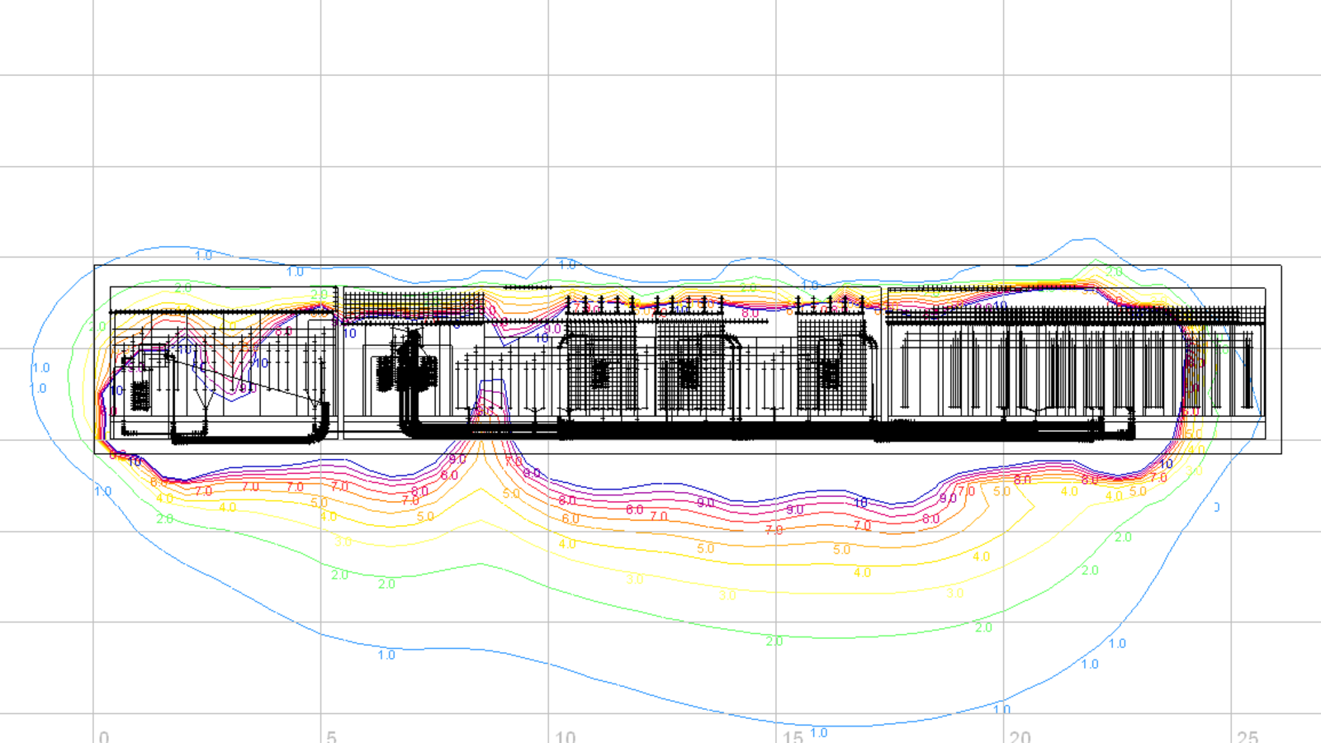Select blue 10 label on the lower contour band

(860, 502)
